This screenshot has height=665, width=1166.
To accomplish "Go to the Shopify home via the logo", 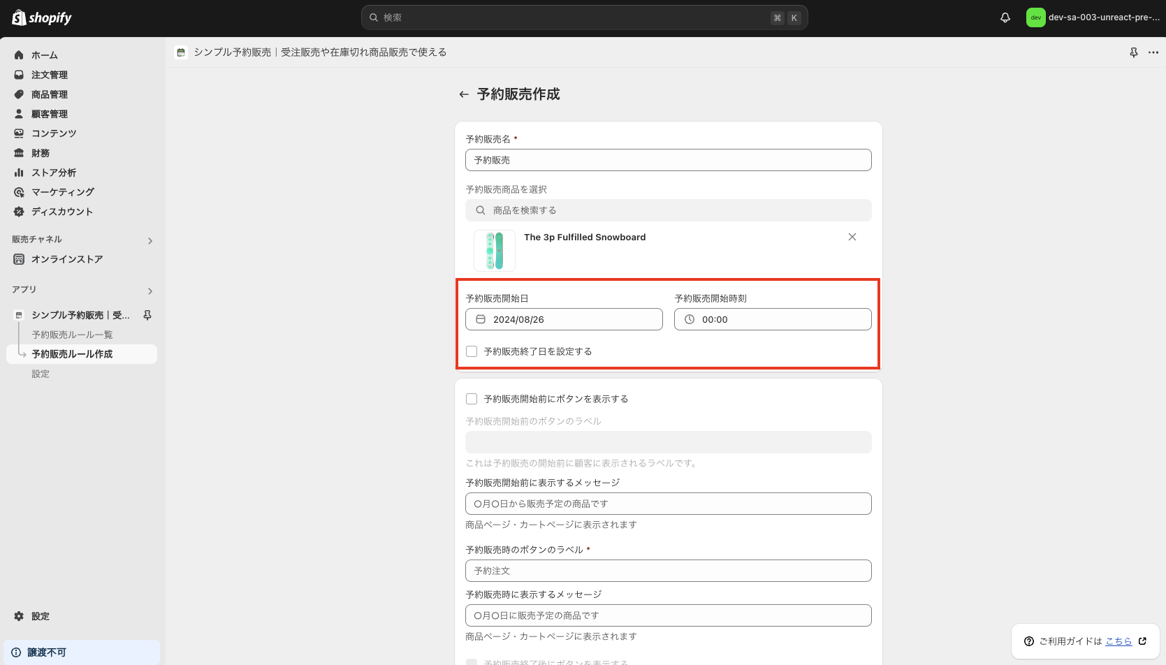I will (x=41, y=17).
